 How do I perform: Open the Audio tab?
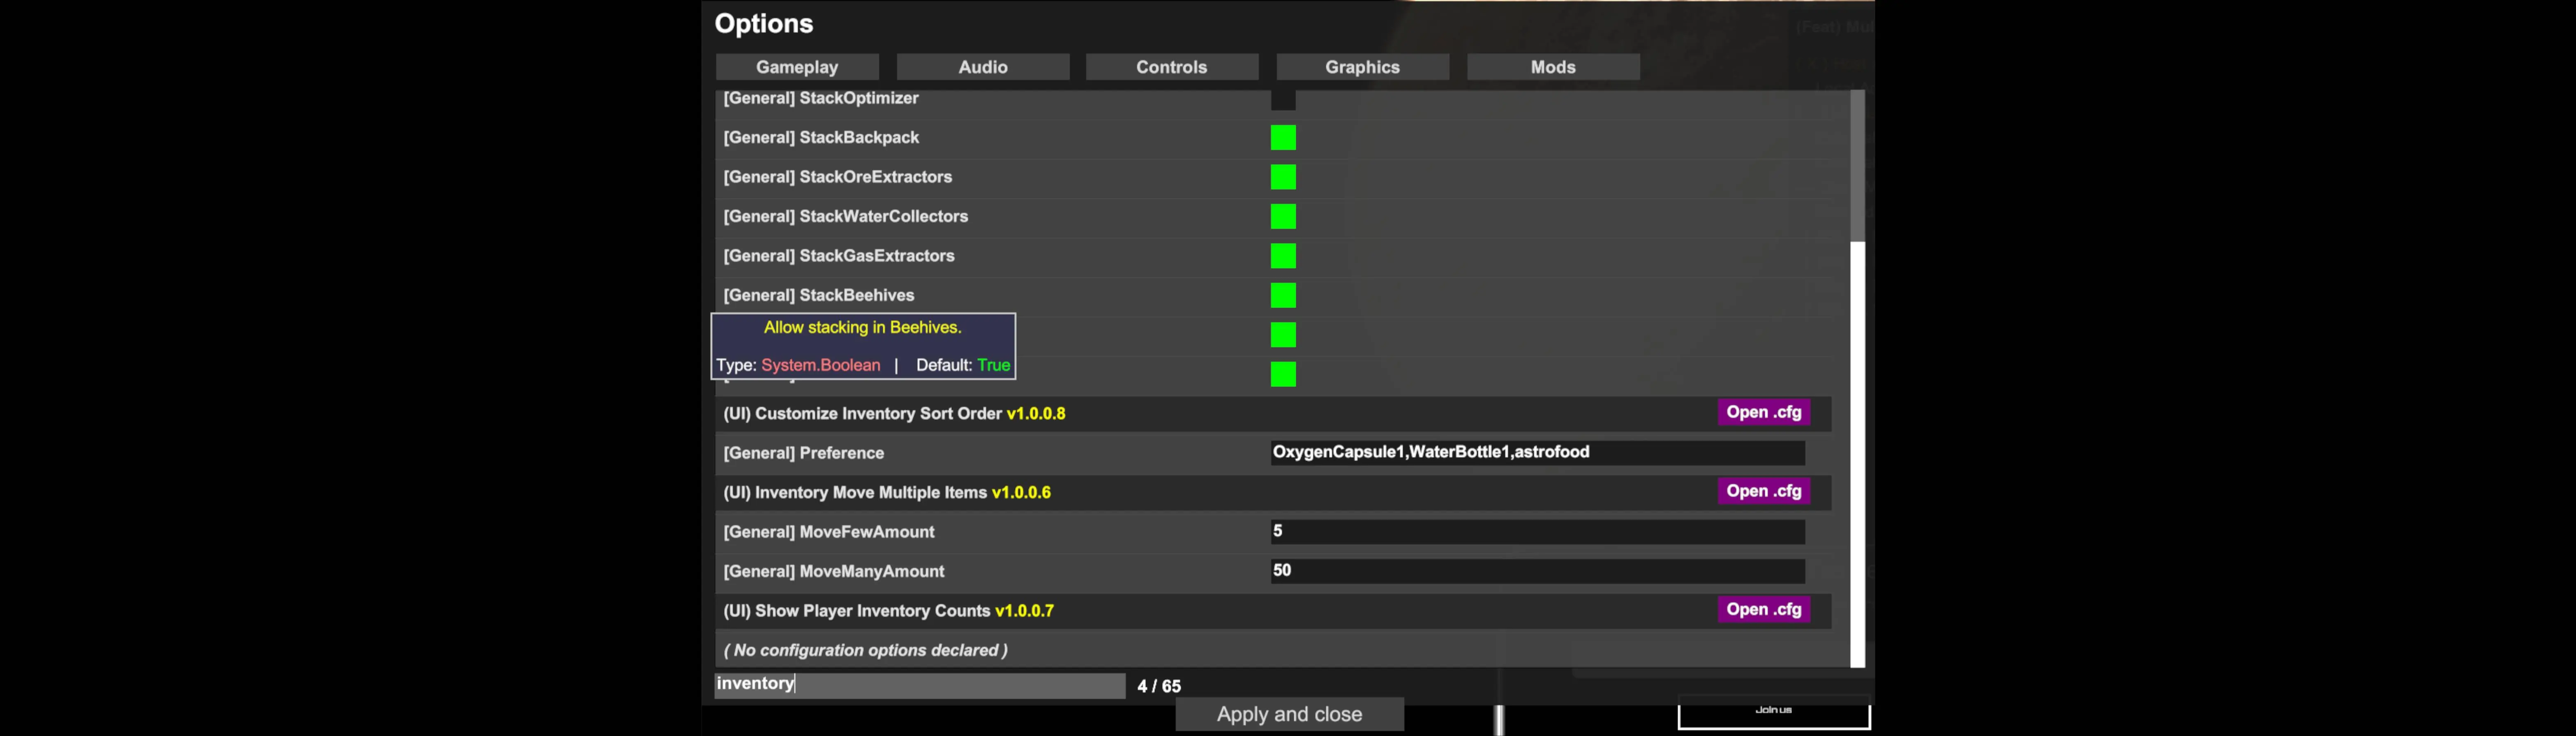[983, 67]
